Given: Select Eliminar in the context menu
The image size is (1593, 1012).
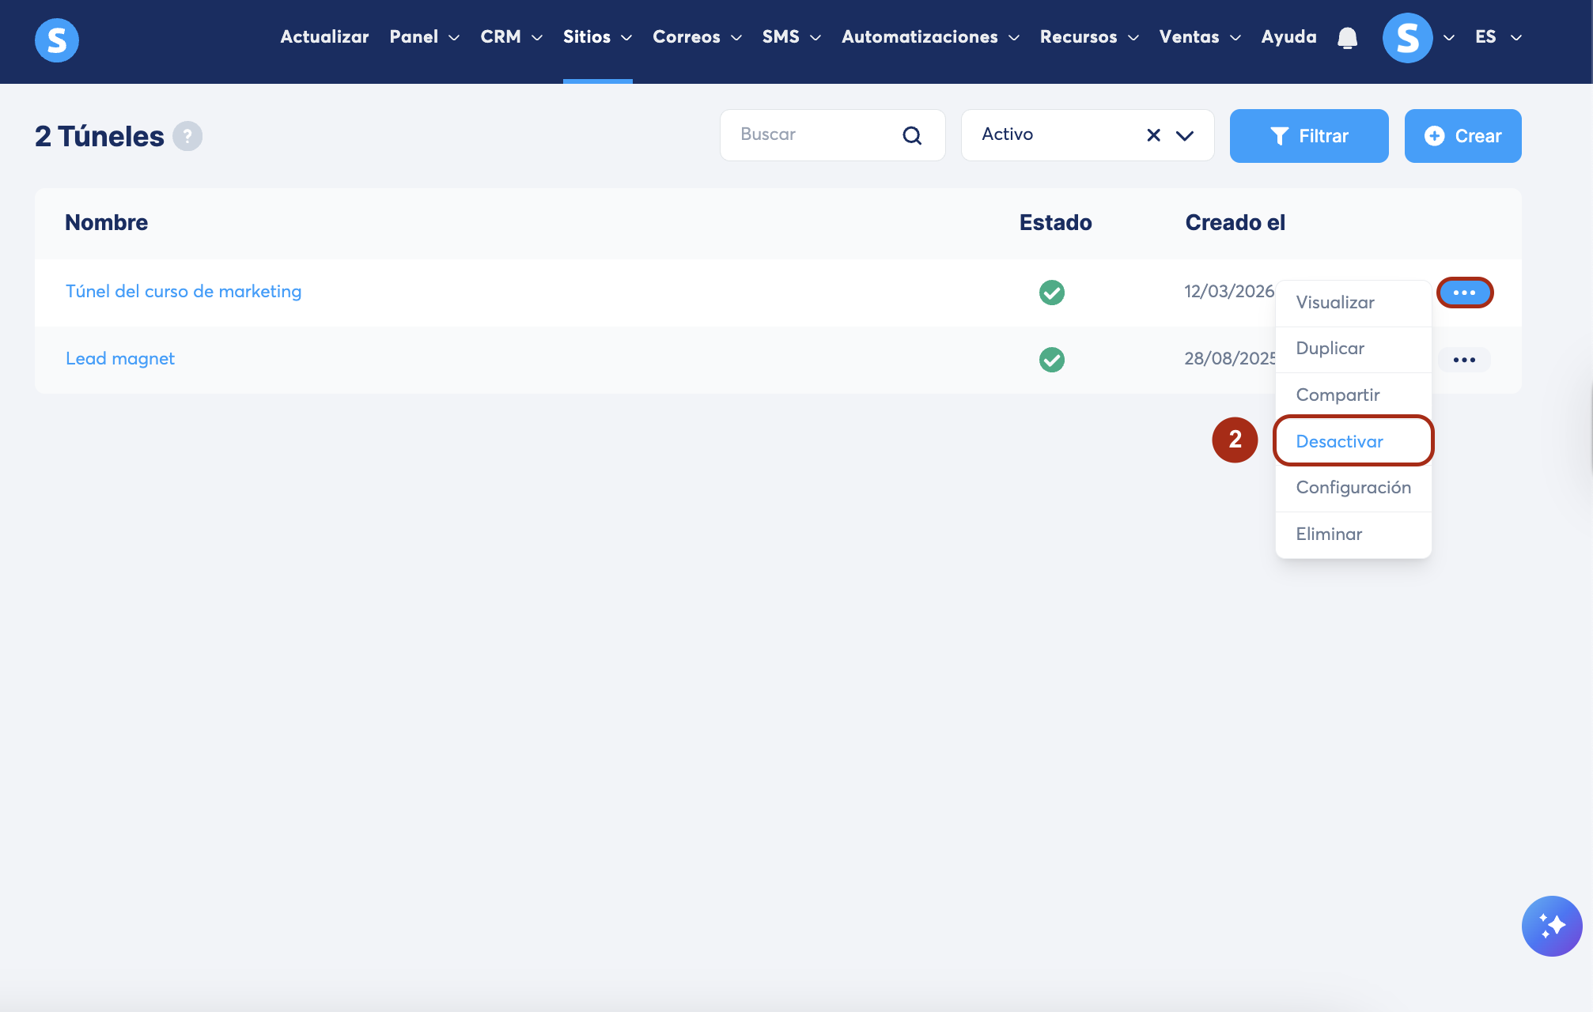Looking at the screenshot, I should pos(1329,534).
